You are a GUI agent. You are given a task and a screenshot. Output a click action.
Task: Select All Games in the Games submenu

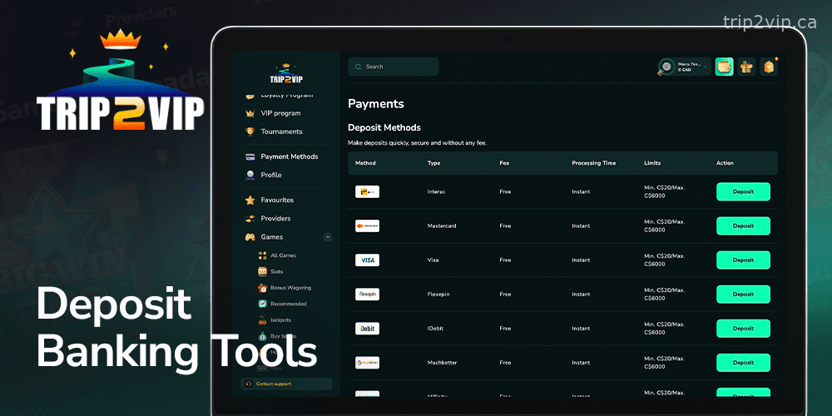click(284, 255)
